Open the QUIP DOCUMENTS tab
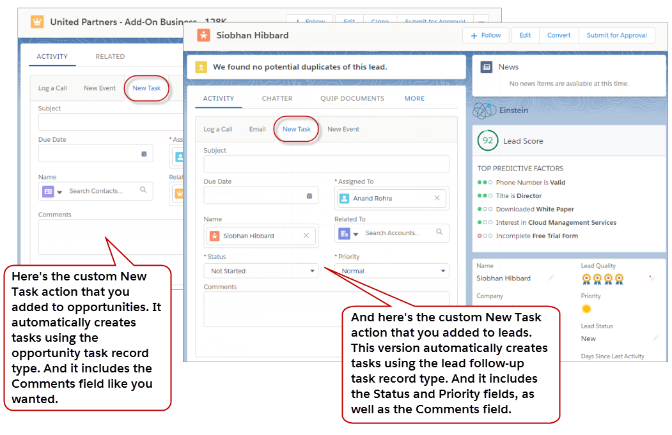The width and height of the screenshot is (672, 435). tap(352, 98)
